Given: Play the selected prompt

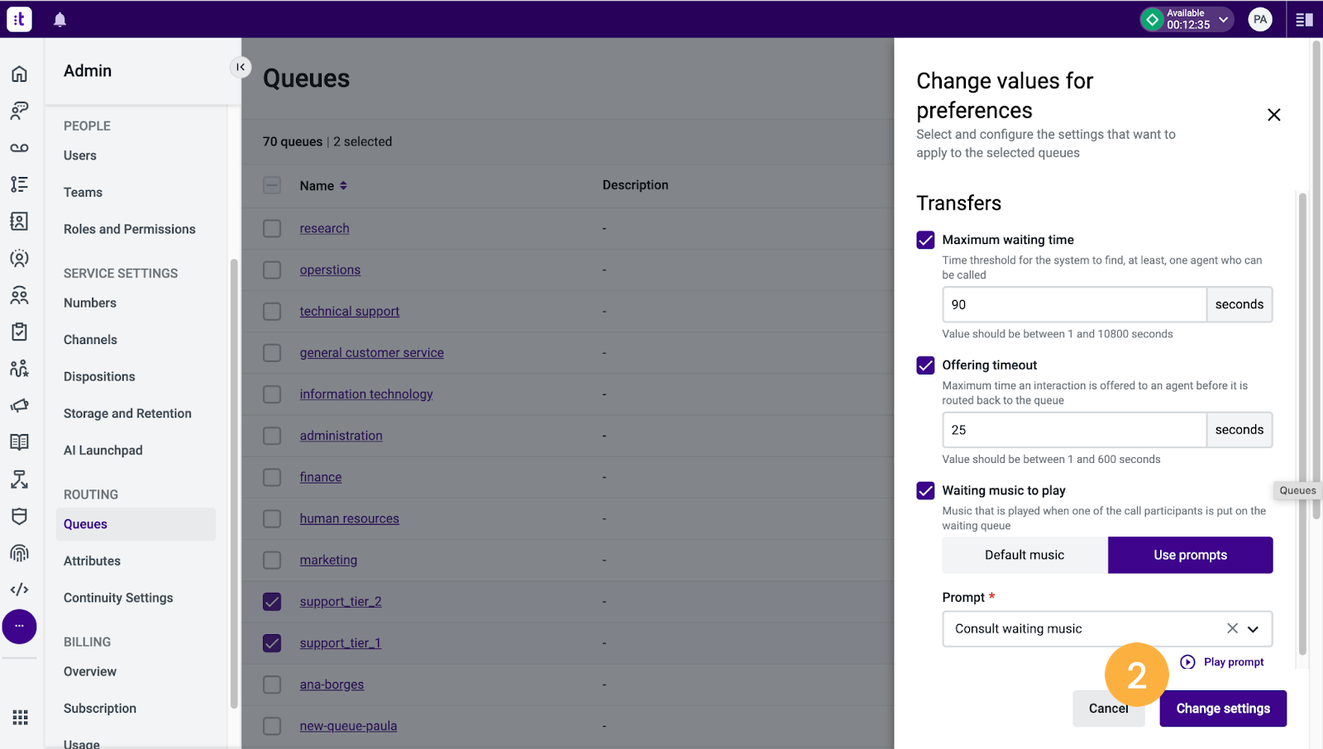Looking at the screenshot, I should pyautogui.click(x=1221, y=662).
